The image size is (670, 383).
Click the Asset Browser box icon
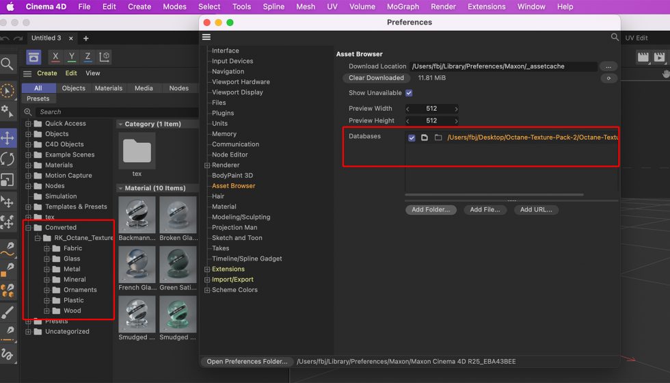[33, 57]
